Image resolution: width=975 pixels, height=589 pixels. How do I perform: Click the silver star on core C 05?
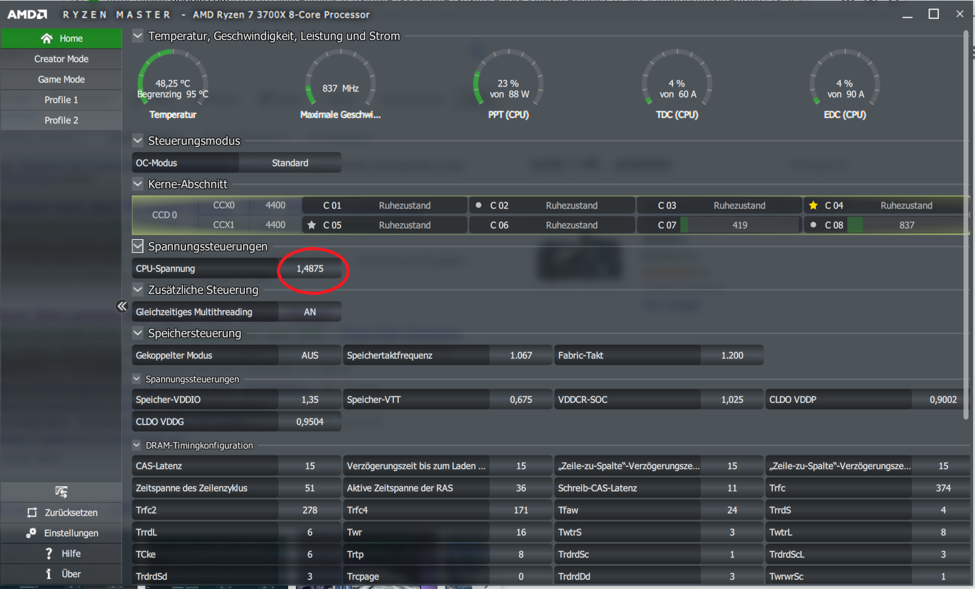click(312, 225)
